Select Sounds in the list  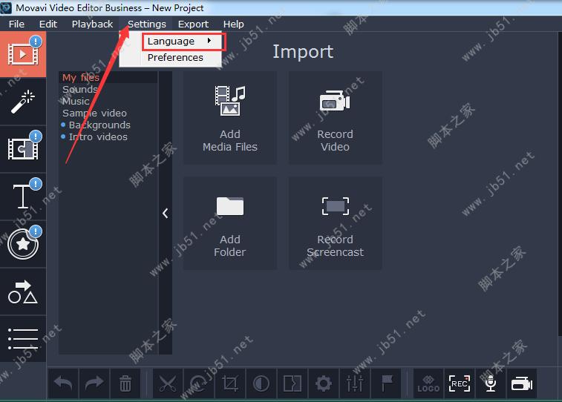point(108,89)
